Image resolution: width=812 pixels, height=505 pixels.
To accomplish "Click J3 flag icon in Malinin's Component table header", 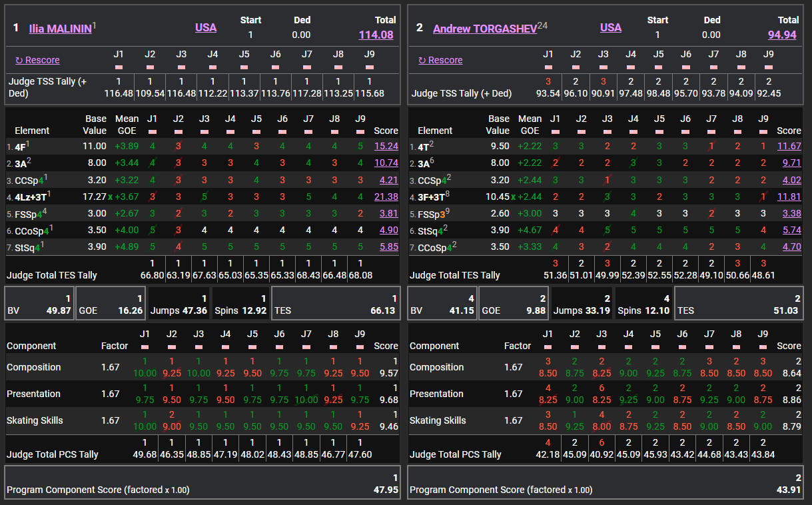I will pos(199,346).
